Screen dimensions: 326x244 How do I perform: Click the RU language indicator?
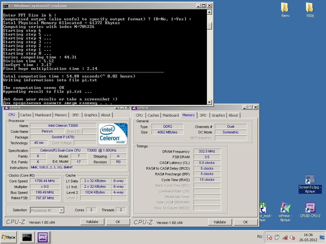point(259,237)
